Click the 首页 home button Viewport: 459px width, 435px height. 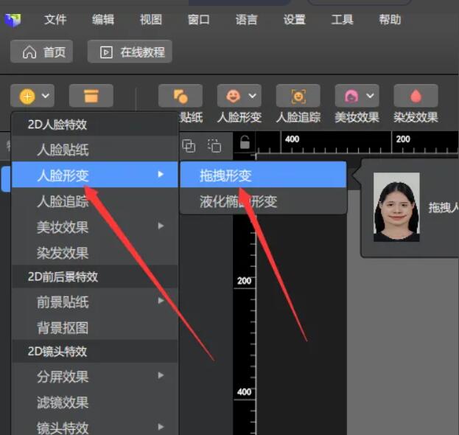tap(44, 52)
